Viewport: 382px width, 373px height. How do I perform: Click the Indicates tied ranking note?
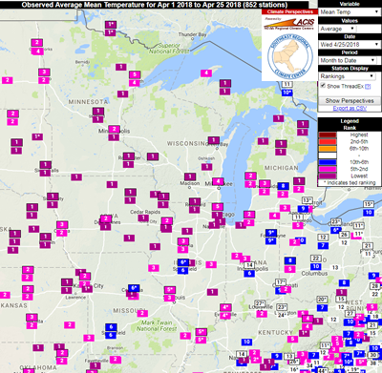pyautogui.click(x=350, y=183)
